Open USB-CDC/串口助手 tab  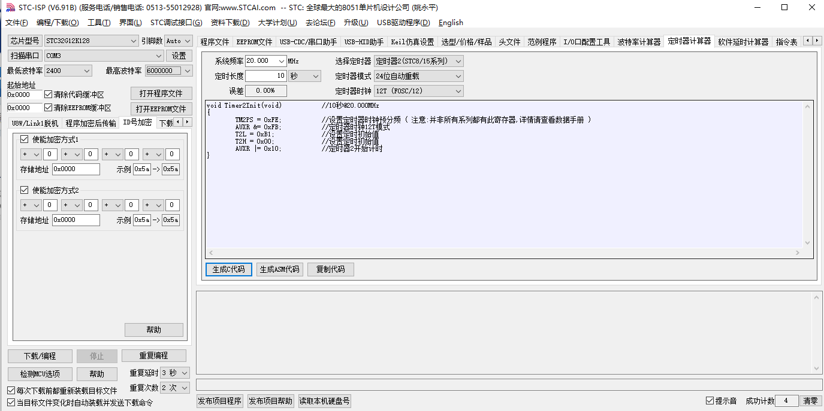point(308,42)
